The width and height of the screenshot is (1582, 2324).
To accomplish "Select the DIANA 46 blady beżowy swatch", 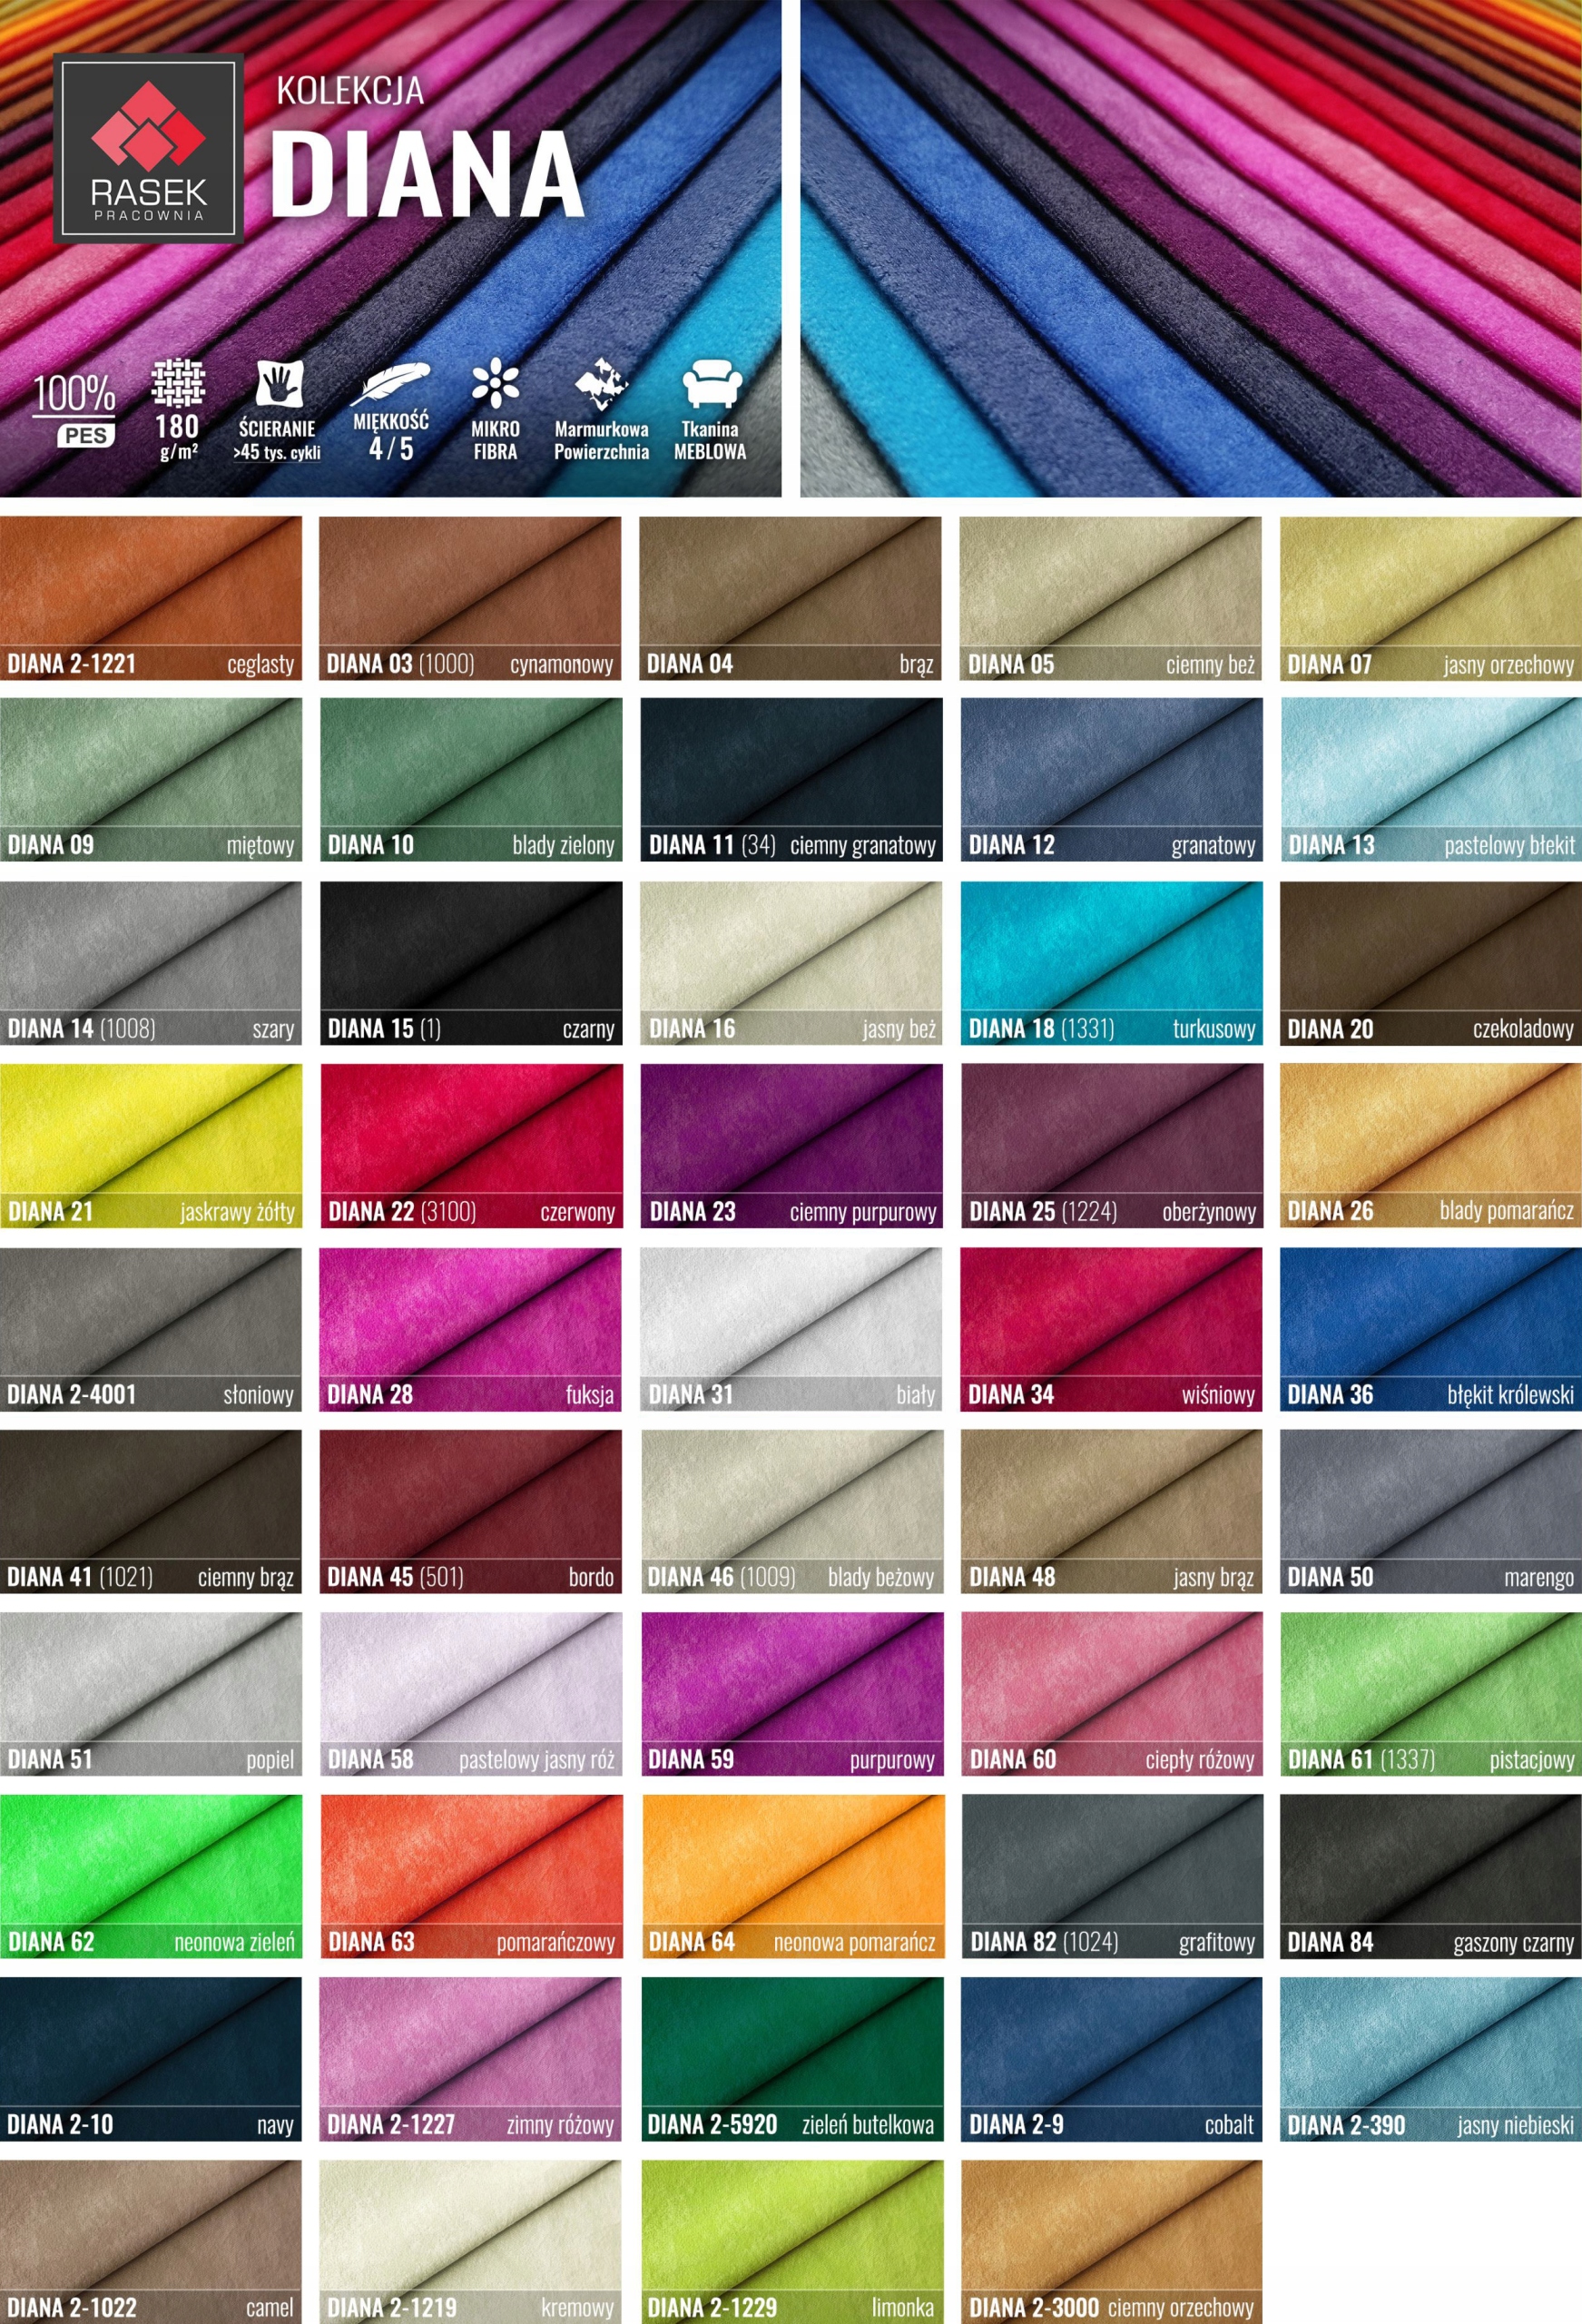I will (x=792, y=1511).
